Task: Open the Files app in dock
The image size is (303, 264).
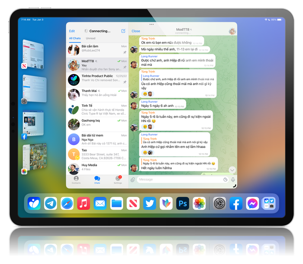Action: (x=116, y=203)
